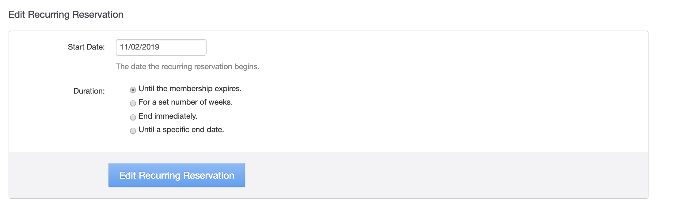Click the help text below the Start Date field
Viewport: 673px width, 219px height.
pyautogui.click(x=187, y=67)
